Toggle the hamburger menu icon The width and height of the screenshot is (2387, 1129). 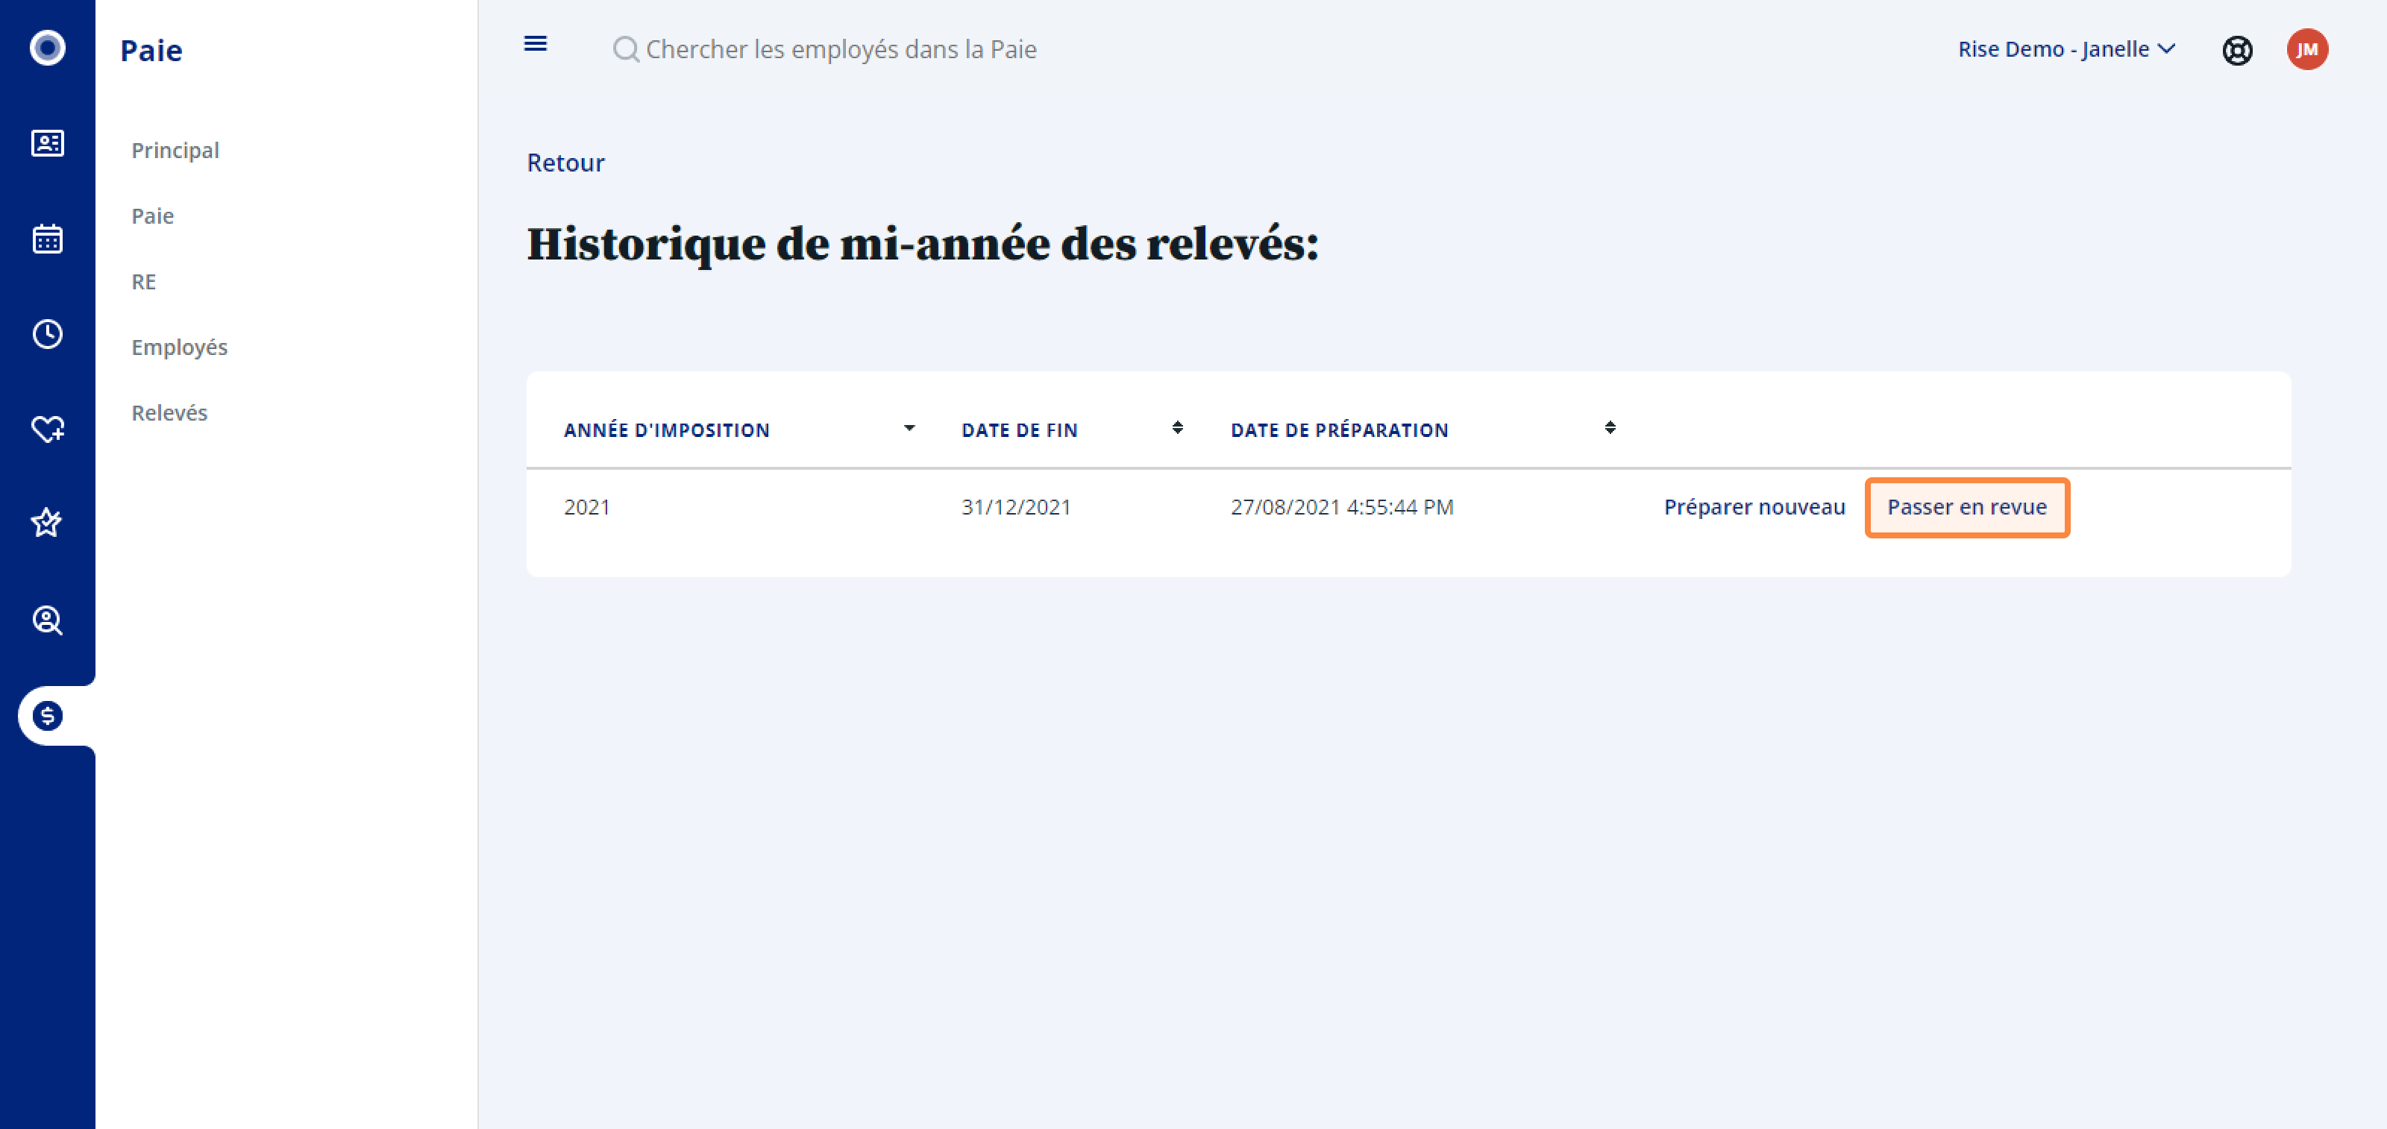tap(536, 43)
